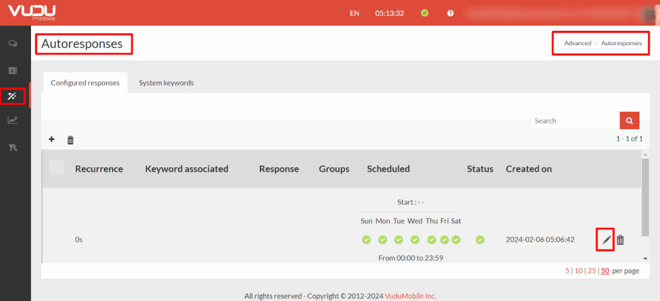Click into the Search input field
This screenshot has height=301, width=660.
[x=574, y=120]
